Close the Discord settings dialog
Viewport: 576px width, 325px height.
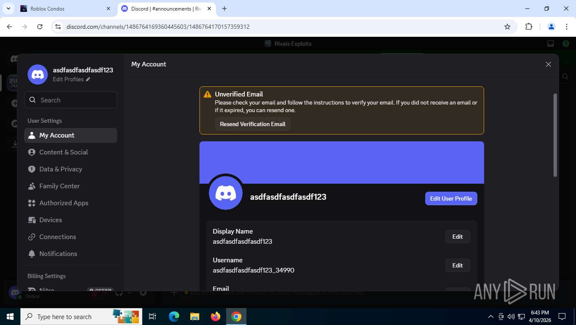pyautogui.click(x=548, y=64)
